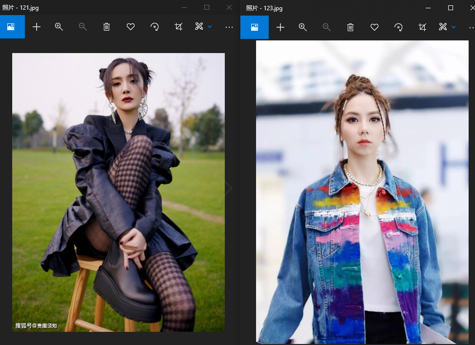Screen dimensions: 475x345
Task: Expand the Edit & Create dropdown arrow for 121.jpg
Action: (210, 27)
